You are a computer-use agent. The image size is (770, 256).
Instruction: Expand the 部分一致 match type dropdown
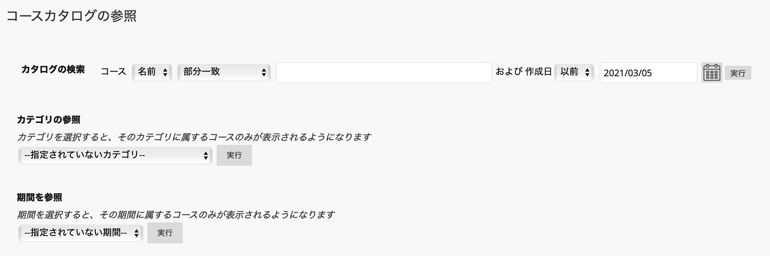pos(224,72)
